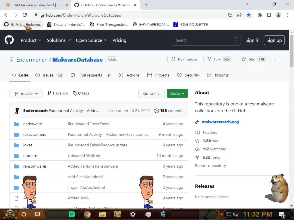
Task: Expand the Open Source menu
Action: tap(92, 40)
